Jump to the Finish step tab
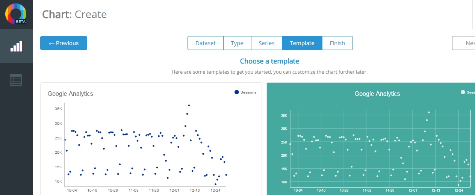Image resolution: width=475 pixels, height=195 pixels. (x=337, y=43)
